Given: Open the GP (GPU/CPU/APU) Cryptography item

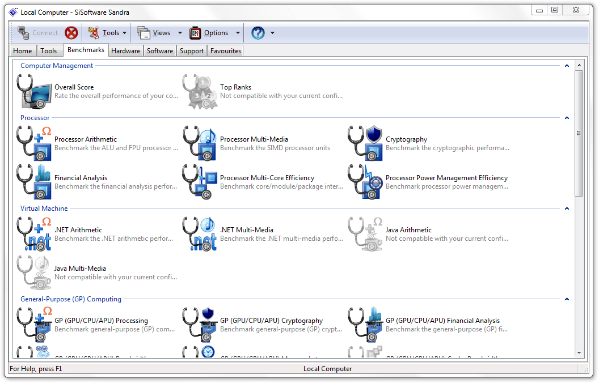Looking at the screenshot, I should [x=271, y=321].
